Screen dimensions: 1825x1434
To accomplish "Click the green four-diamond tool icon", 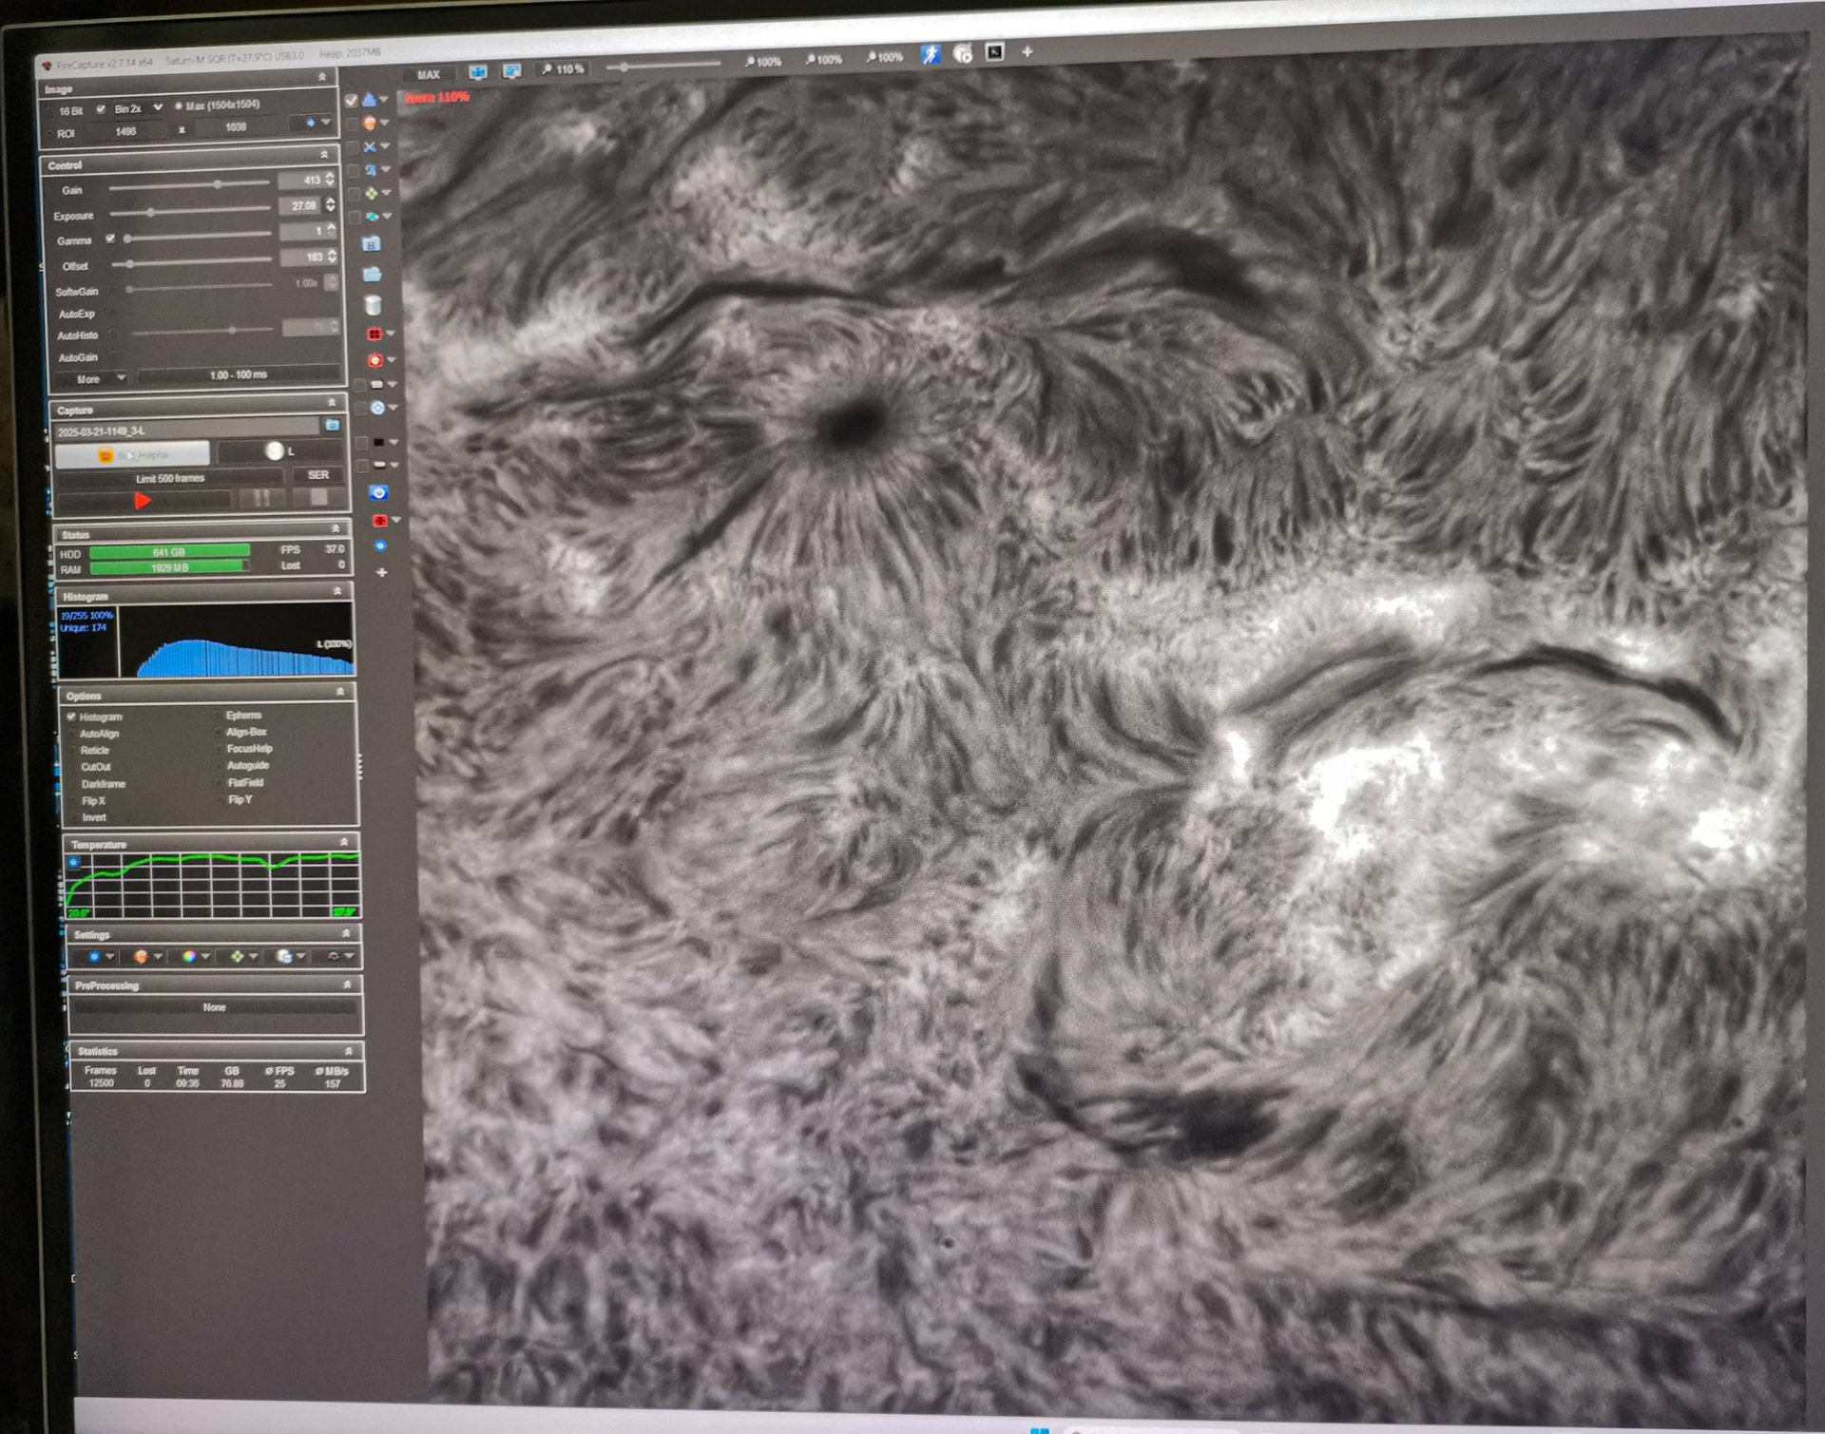I will coord(372,193).
